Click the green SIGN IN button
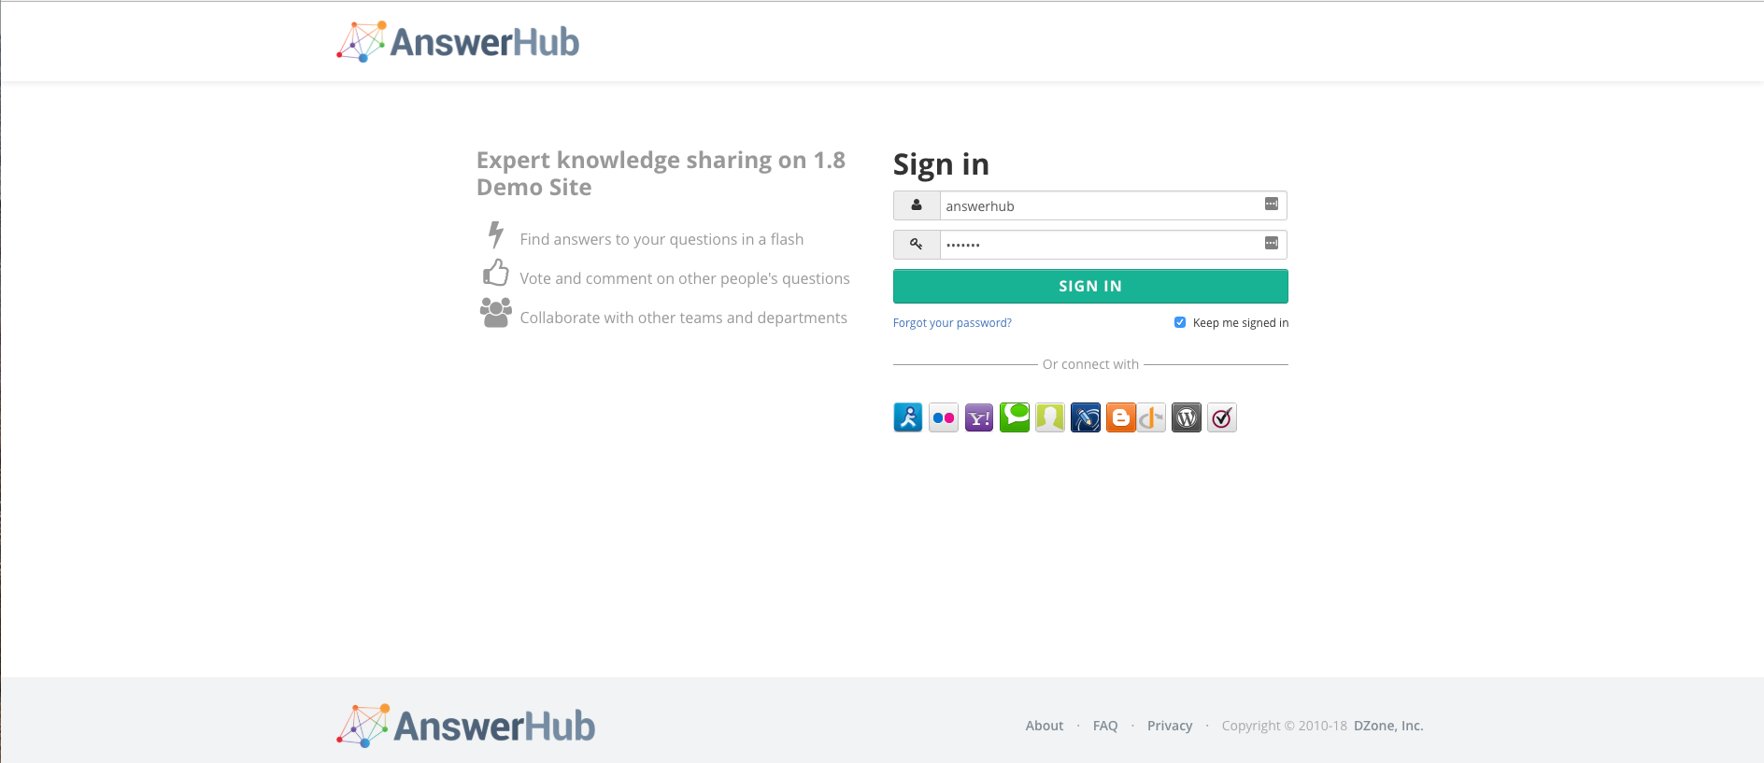 coord(1090,286)
